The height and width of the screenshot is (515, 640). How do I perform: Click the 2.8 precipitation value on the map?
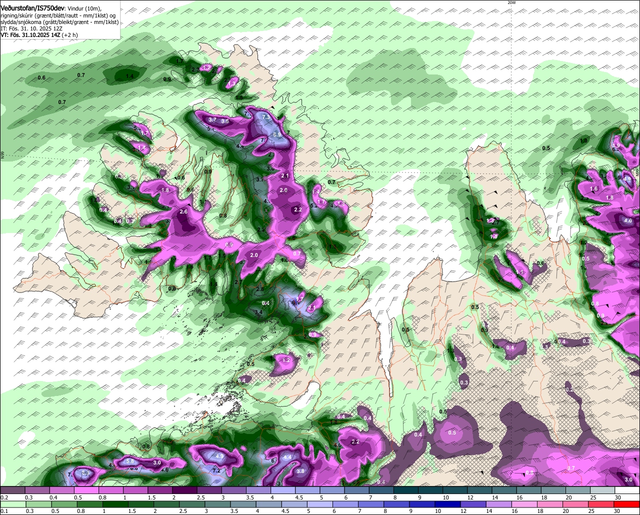click(x=259, y=289)
